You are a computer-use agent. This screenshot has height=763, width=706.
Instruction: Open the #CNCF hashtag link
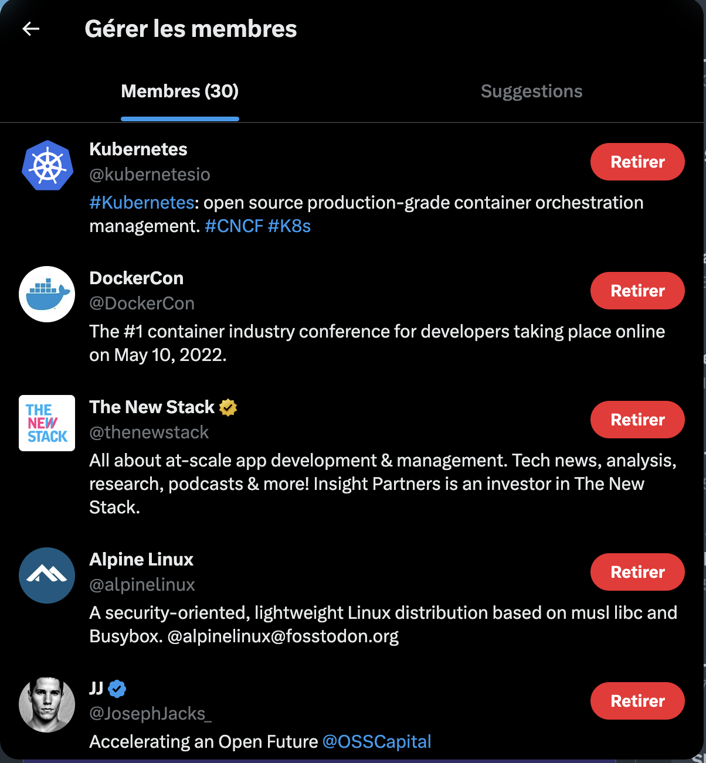click(234, 226)
